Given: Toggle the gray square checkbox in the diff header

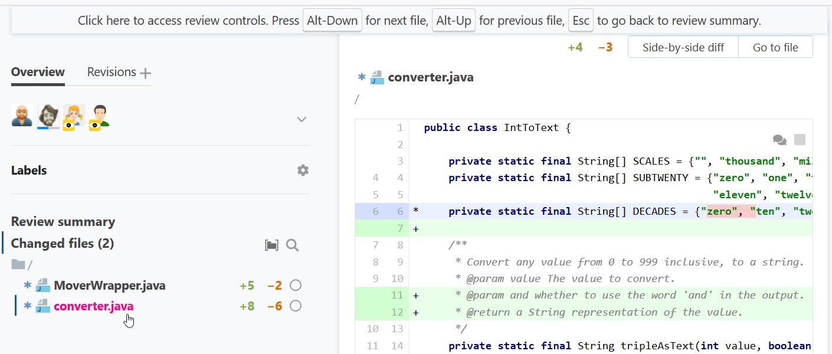Looking at the screenshot, I should tap(800, 140).
